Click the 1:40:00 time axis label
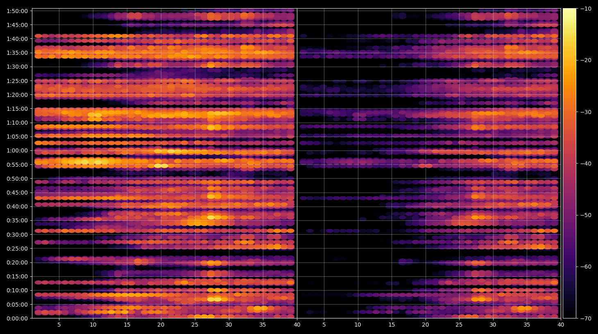The image size is (598, 334). [17, 39]
